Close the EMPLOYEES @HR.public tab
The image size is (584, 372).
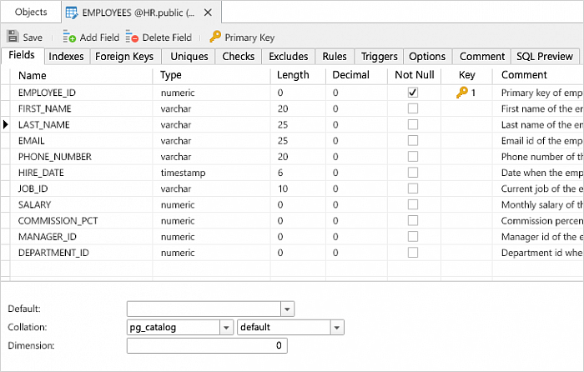click(209, 13)
